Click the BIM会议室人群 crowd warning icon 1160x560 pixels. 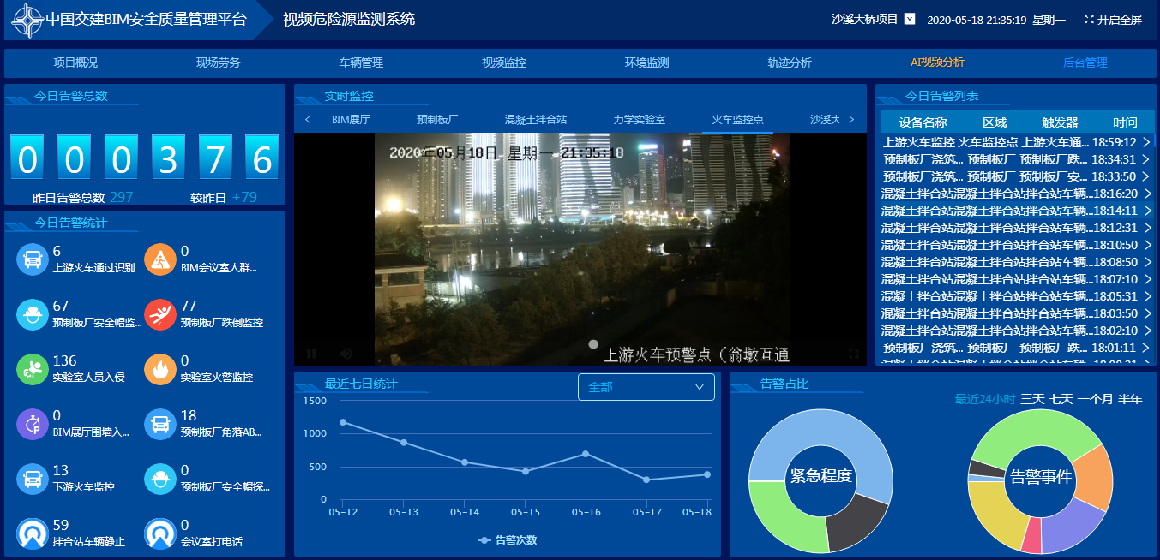pyautogui.click(x=160, y=259)
